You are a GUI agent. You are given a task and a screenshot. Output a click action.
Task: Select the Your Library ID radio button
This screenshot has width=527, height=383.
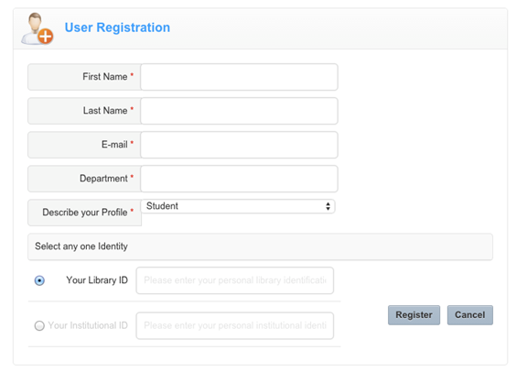(x=39, y=280)
